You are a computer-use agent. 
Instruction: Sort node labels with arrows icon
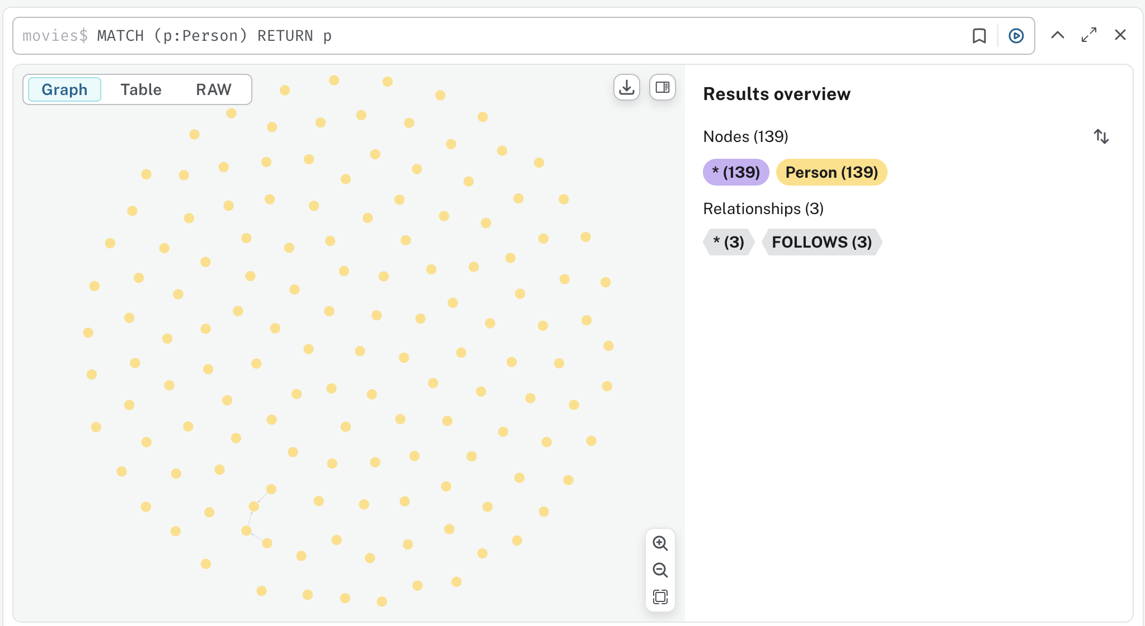click(x=1101, y=136)
